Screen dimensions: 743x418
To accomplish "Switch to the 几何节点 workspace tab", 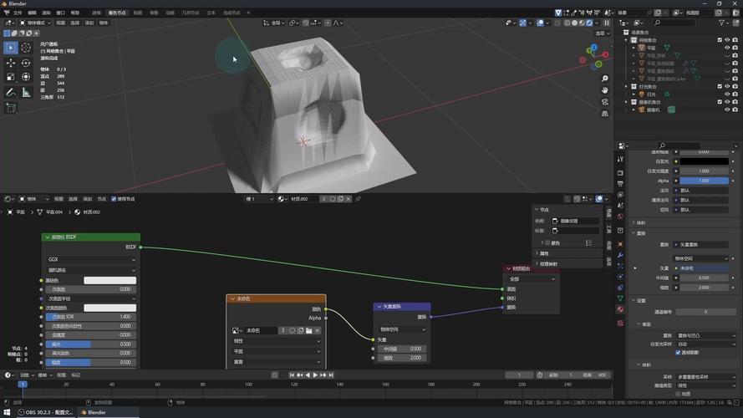I will [191, 13].
